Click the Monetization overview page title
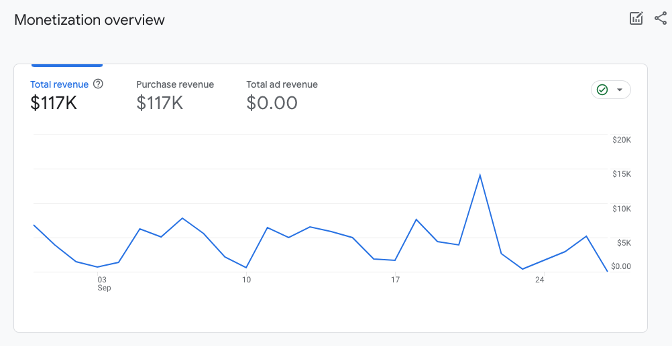The image size is (672, 346). pyautogui.click(x=89, y=20)
